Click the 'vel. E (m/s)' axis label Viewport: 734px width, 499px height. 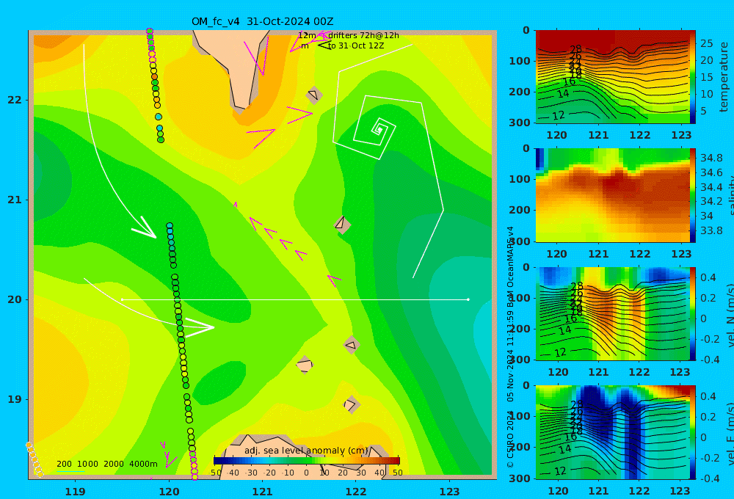point(730,434)
